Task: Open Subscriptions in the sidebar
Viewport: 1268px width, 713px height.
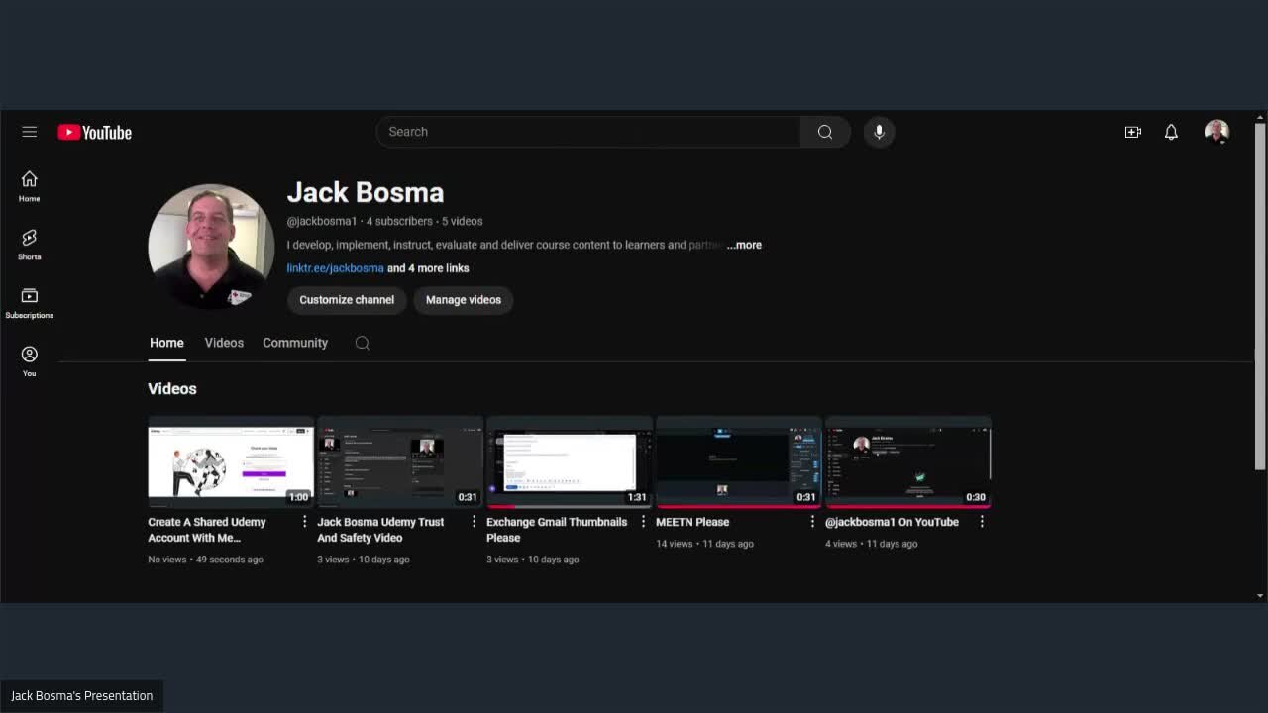Action: (x=29, y=302)
